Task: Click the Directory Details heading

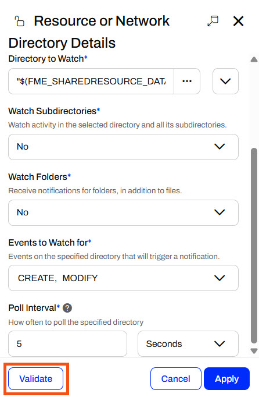Action: (62, 43)
